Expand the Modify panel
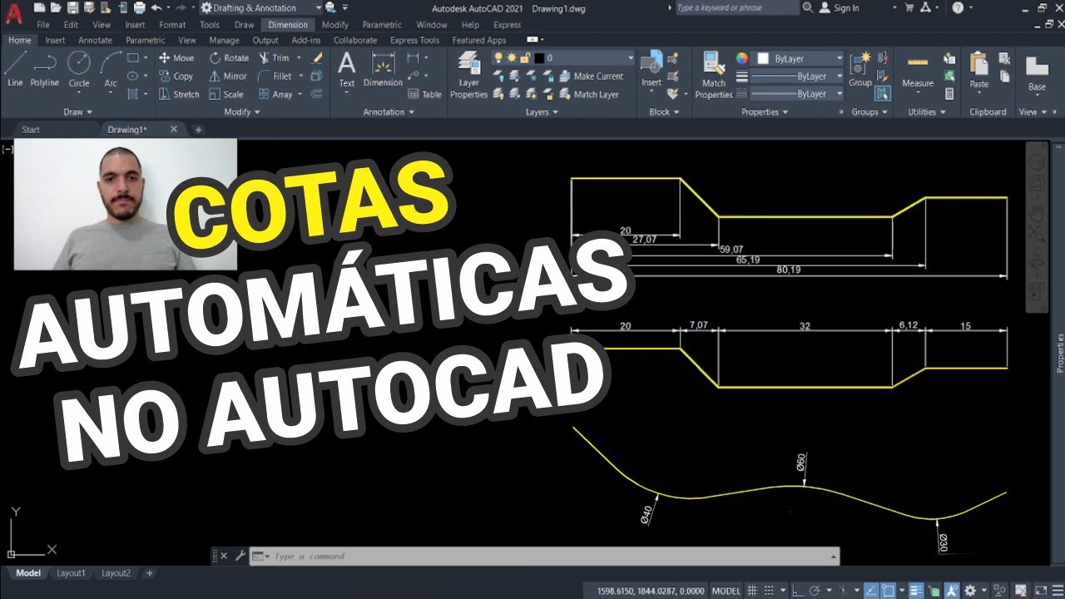The height and width of the screenshot is (599, 1065). tap(242, 111)
